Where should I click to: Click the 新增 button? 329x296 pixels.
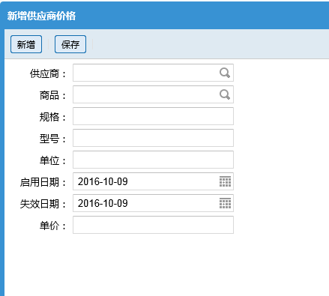26,44
